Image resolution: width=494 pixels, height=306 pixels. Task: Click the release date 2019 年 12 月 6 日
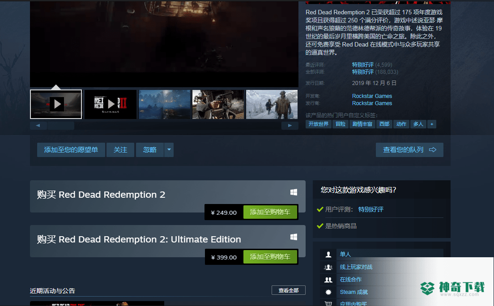coord(374,83)
